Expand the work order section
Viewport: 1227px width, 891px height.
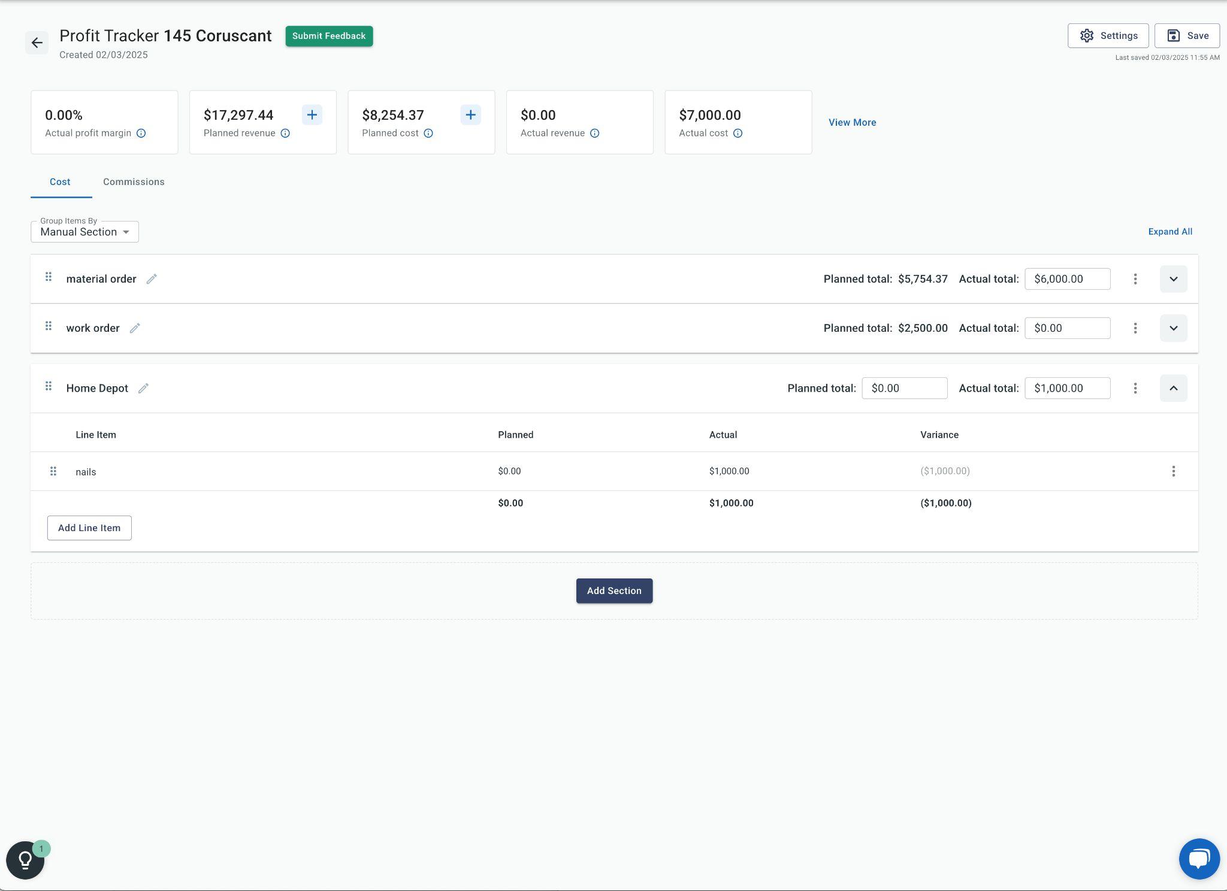click(1173, 328)
